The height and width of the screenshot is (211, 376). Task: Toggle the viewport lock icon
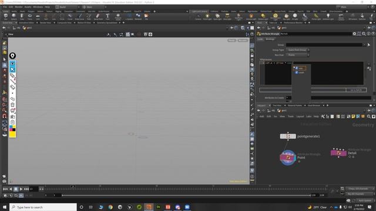(x=252, y=55)
